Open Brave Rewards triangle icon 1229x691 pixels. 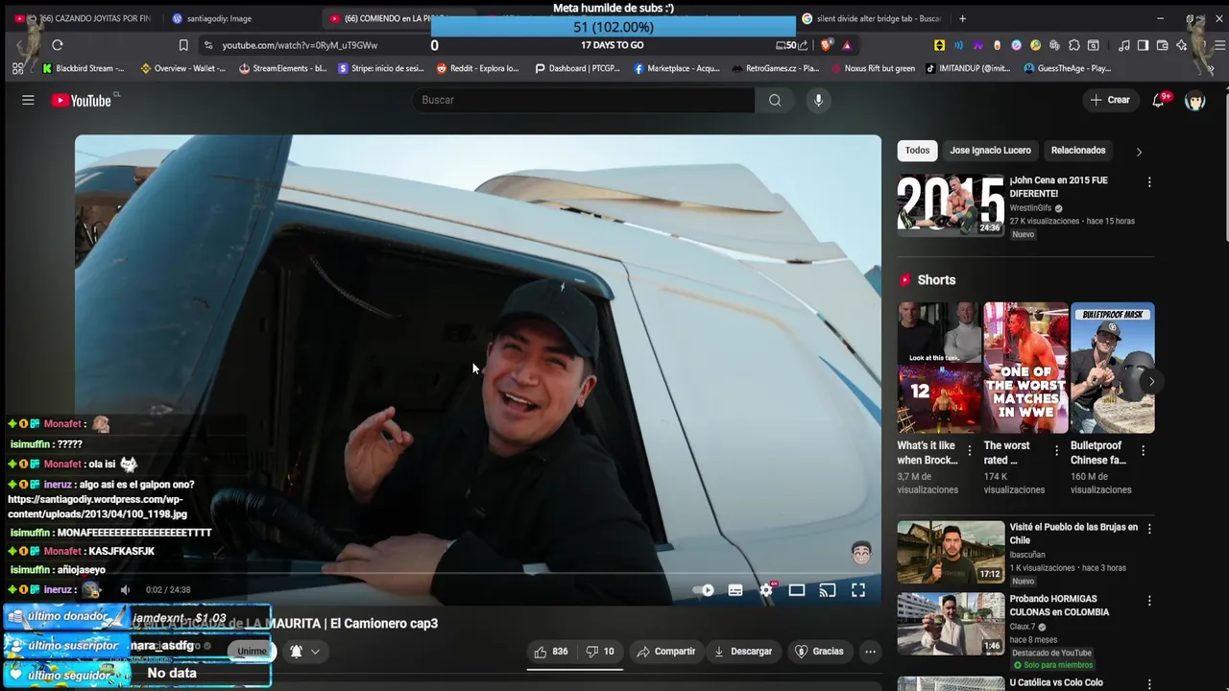coord(847,45)
